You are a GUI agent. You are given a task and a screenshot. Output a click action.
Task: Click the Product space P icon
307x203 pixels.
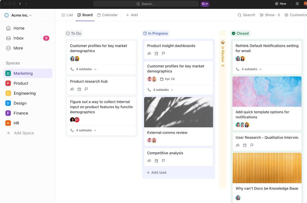tap(8, 84)
